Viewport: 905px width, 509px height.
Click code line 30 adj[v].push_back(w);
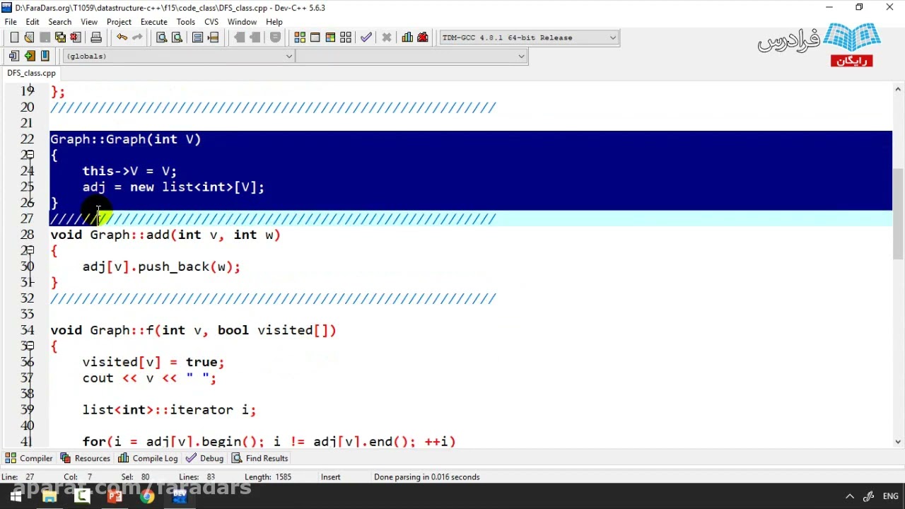tap(161, 267)
